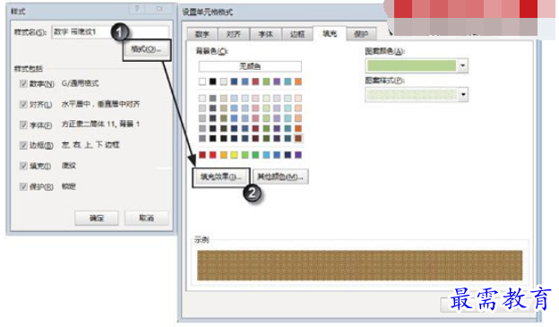Switch to the 字体 tab
The height and width of the screenshot is (327, 559).
[x=265, y=34]
